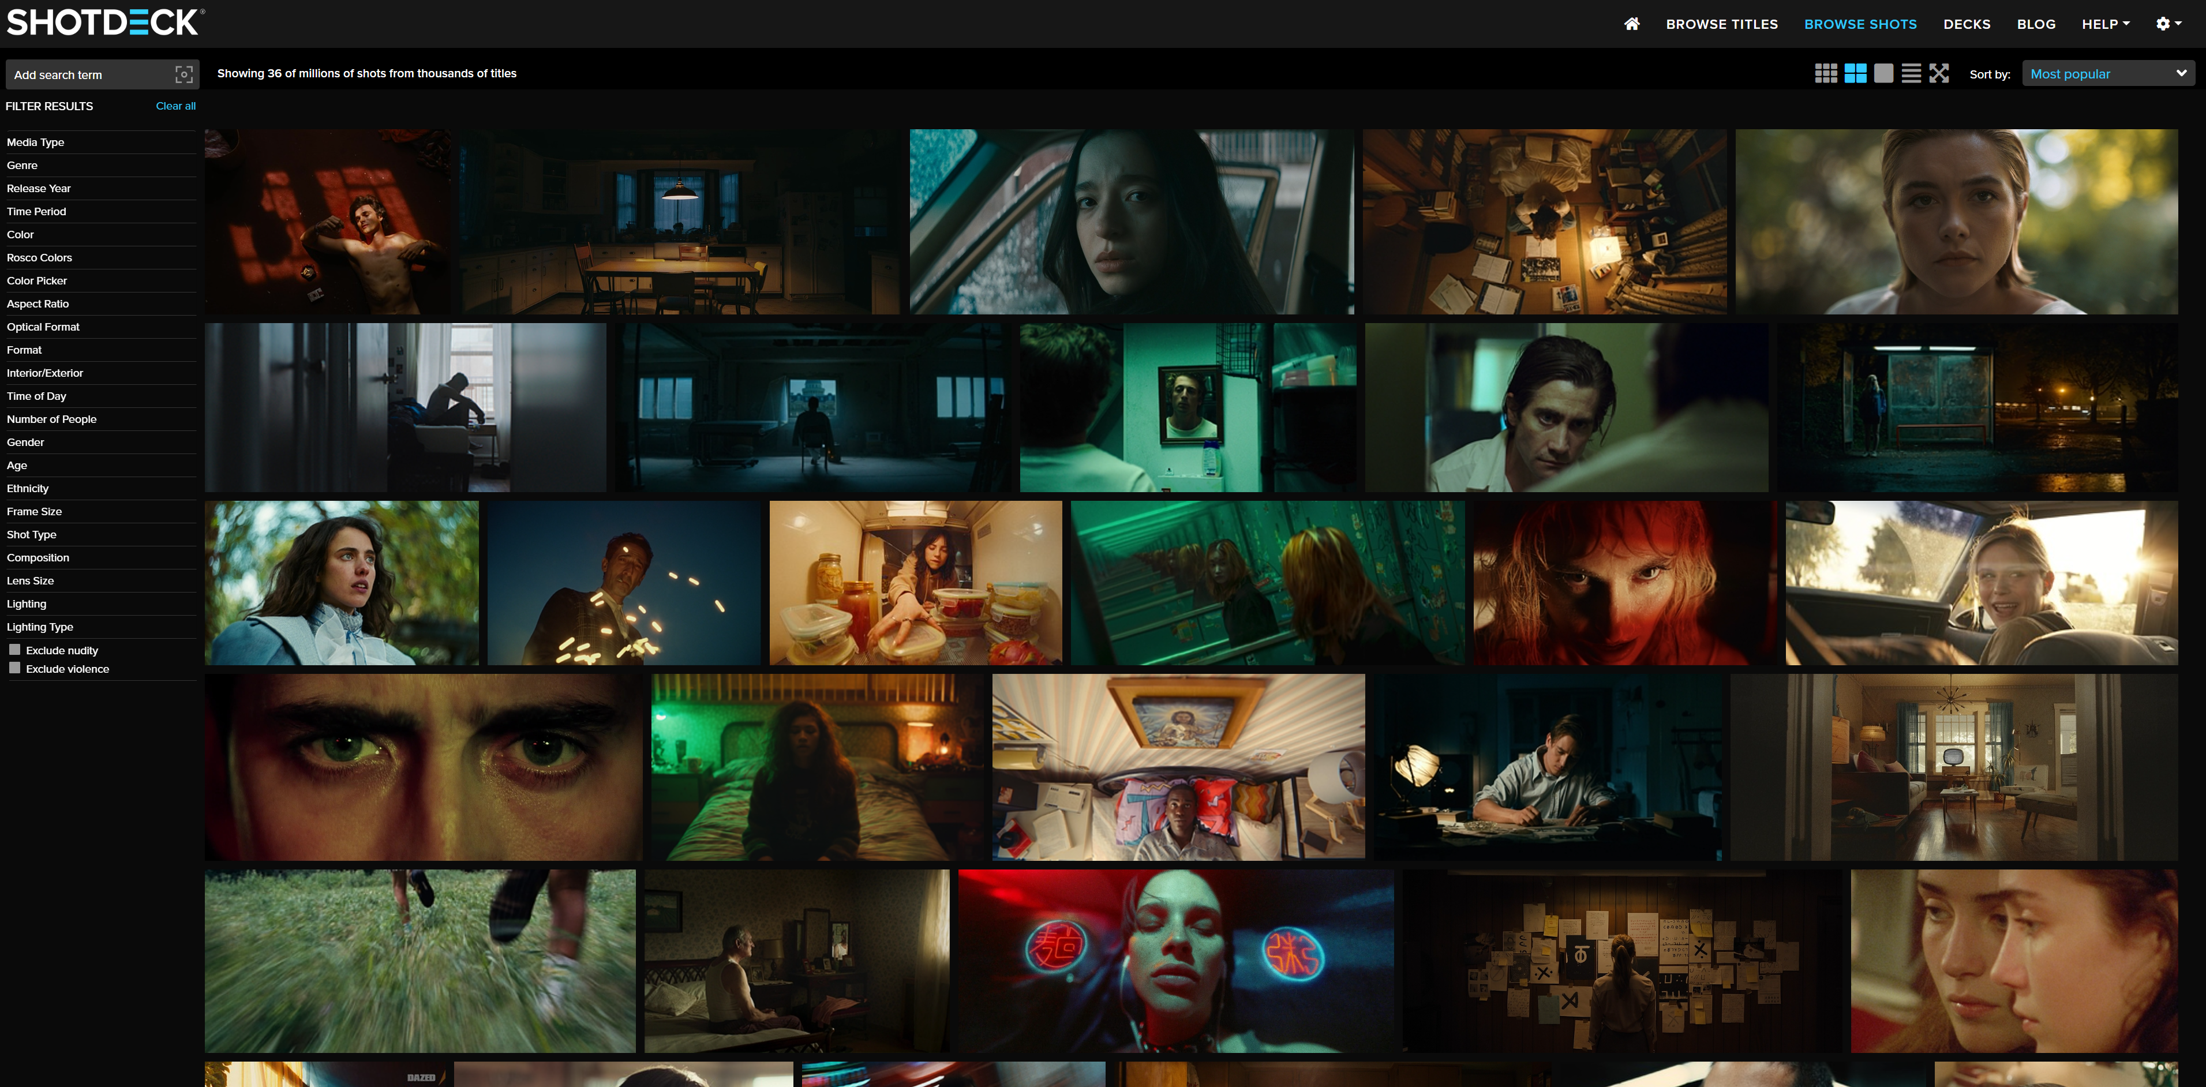
Task: Click the fullscreen expand view icon
Action: tap(1939, 74)
